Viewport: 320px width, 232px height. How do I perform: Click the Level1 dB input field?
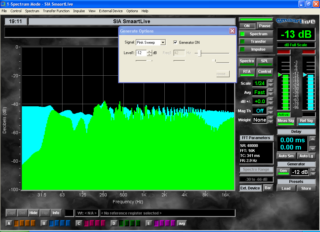click(x=141, y=53)
